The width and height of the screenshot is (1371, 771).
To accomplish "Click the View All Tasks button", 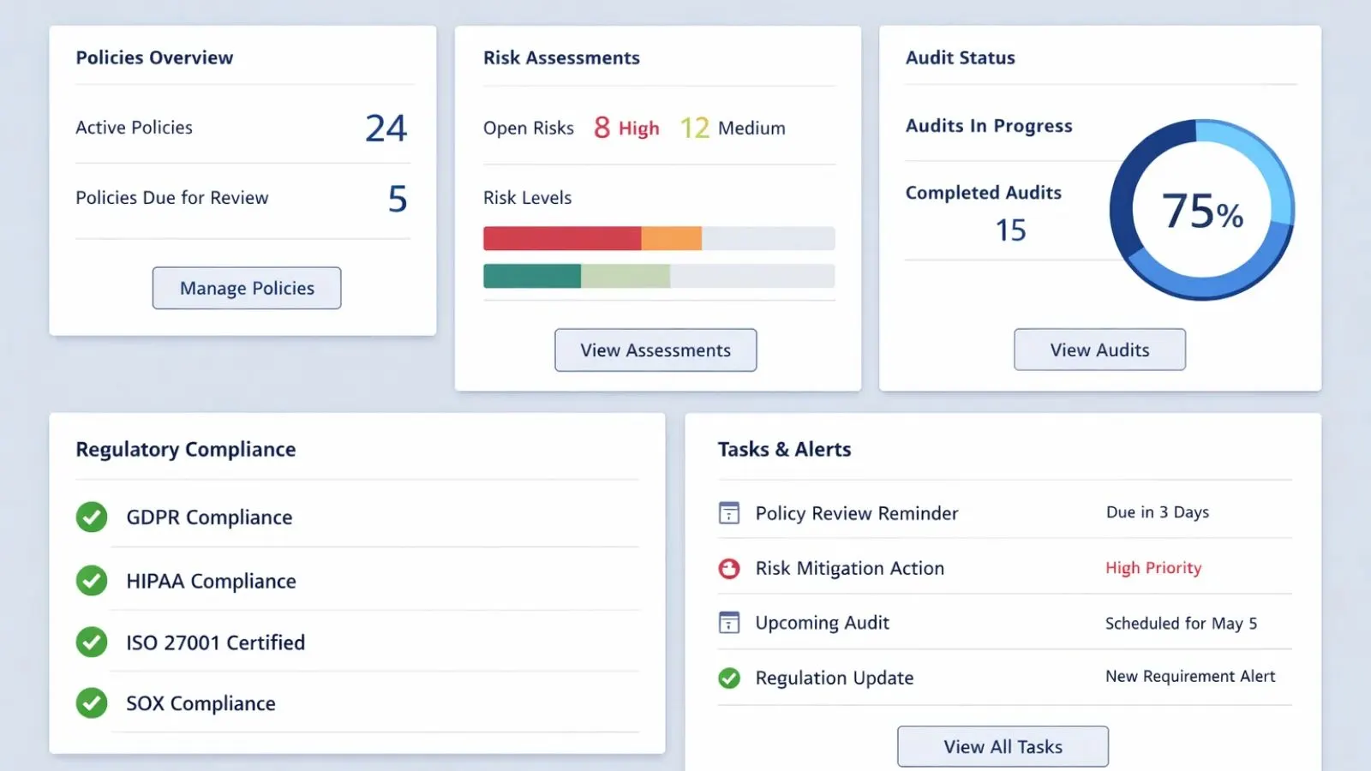I will point(1003,746).
